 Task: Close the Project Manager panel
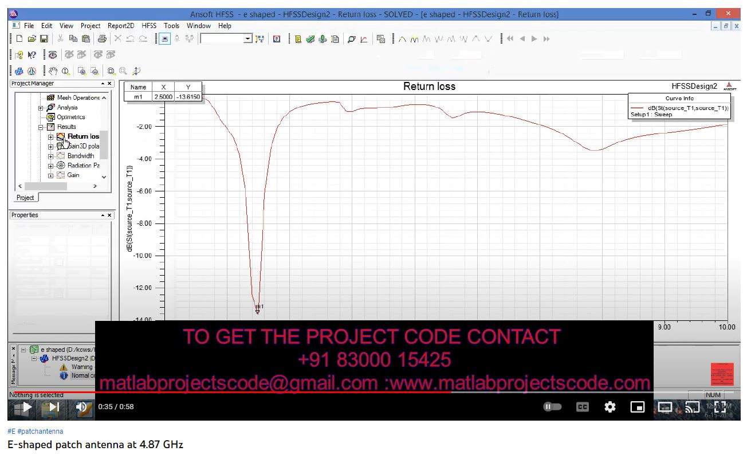coord(109,84)
